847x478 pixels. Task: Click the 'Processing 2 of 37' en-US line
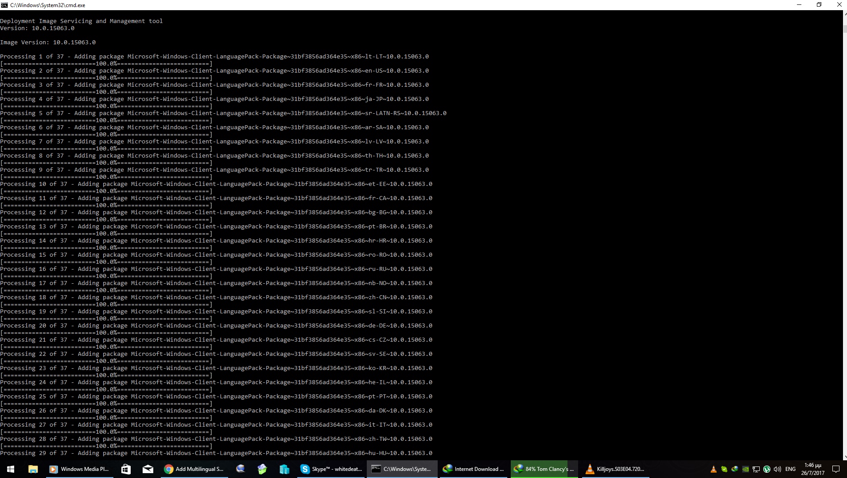214,71
